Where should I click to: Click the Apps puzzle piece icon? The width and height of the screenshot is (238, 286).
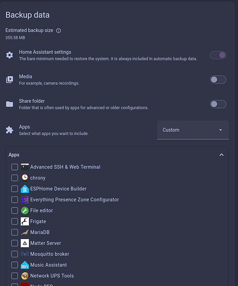(10, 130)
